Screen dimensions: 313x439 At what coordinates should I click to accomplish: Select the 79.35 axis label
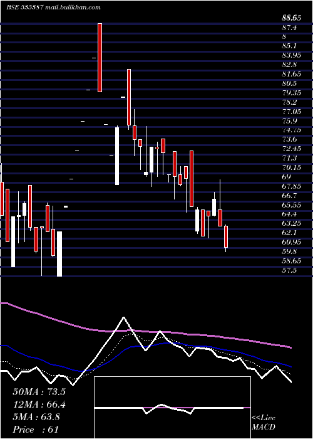(x=292, y=93)
